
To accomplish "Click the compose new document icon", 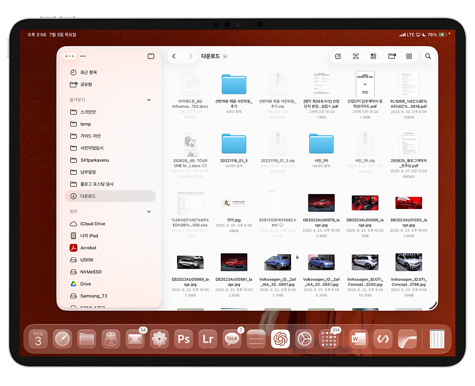I will (338, 56).
